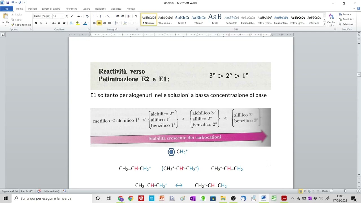Click the multilevel list icon

[109, 16]
